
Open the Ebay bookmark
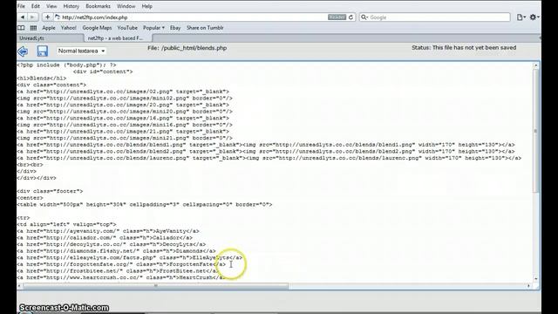(x=175, y=28)
